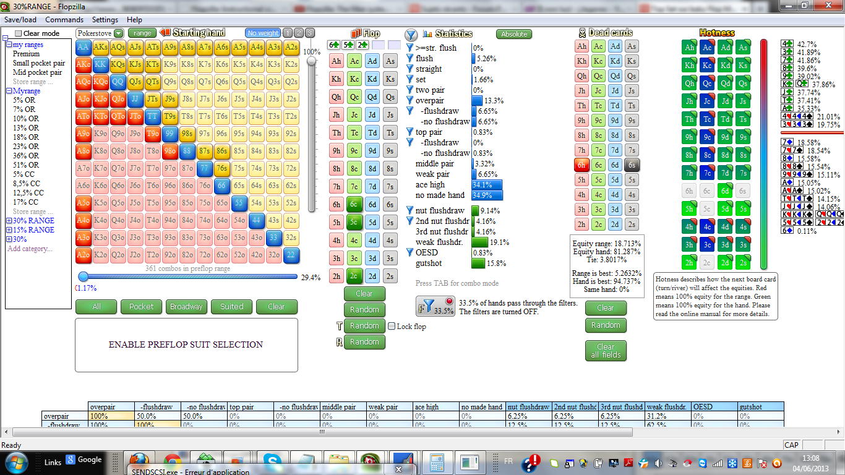Select the Premium saved range
The width and height of the screenshot is (845, 475).
[26, 54]
